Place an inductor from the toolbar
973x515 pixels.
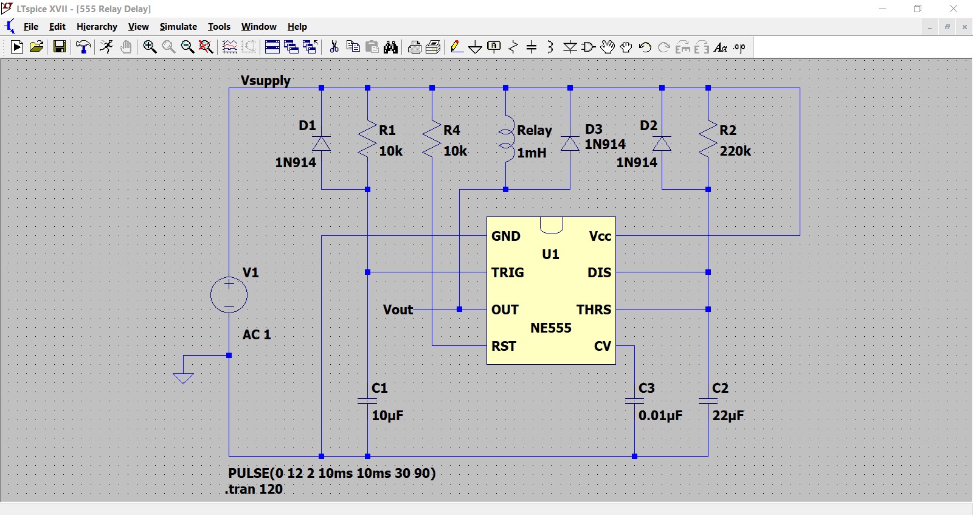click(550, 47)
